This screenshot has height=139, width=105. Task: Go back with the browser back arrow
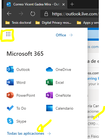(x=9, y=14)
